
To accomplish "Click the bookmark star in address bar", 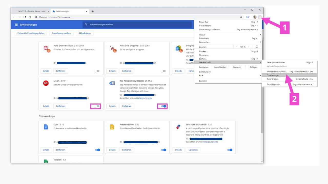I will coord(241,17).
